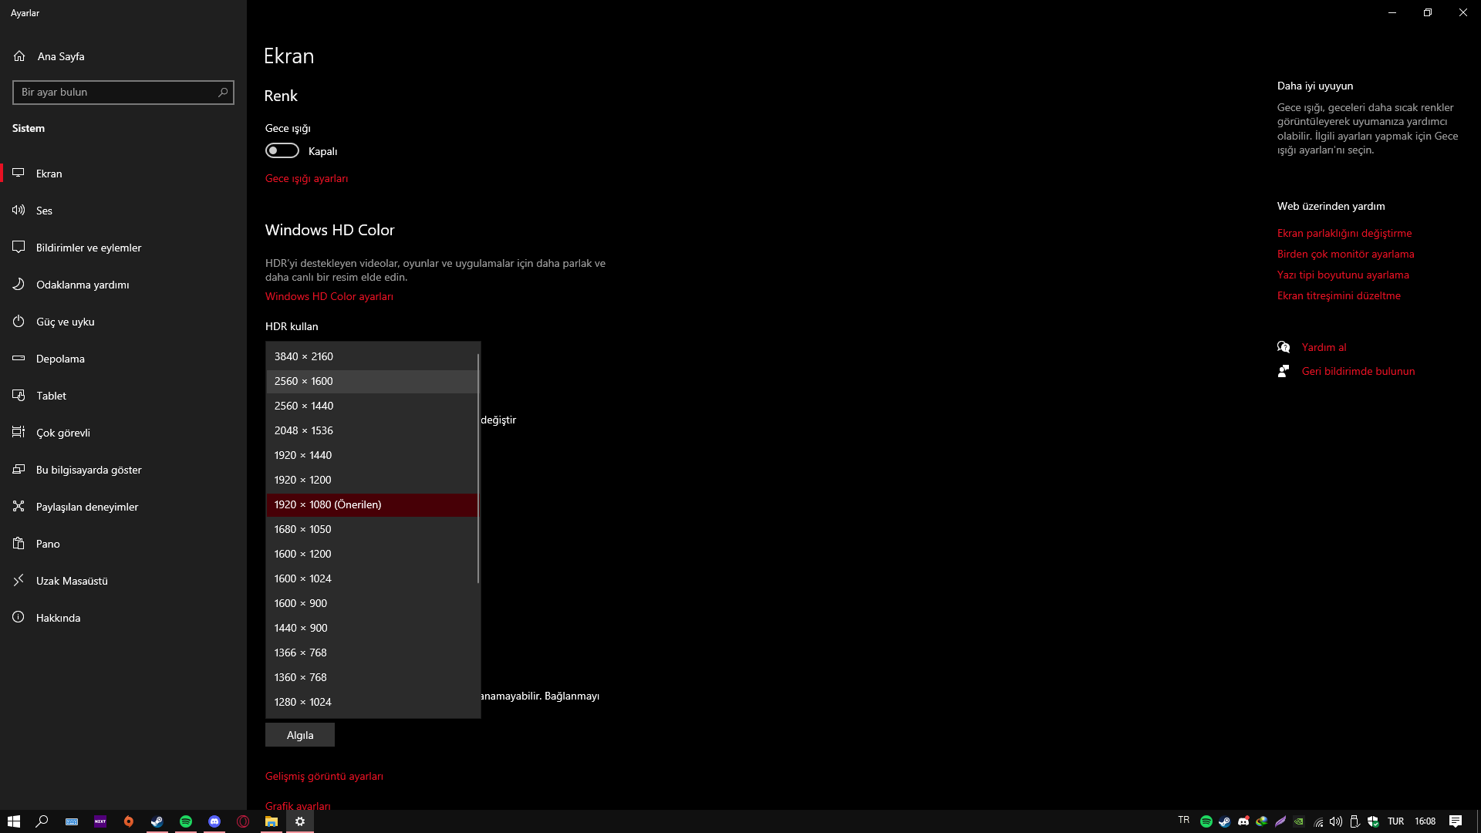Open File Explorer from the taskbar
The width and height of the screenshot is (1481, 833).
tap(272, 821)
